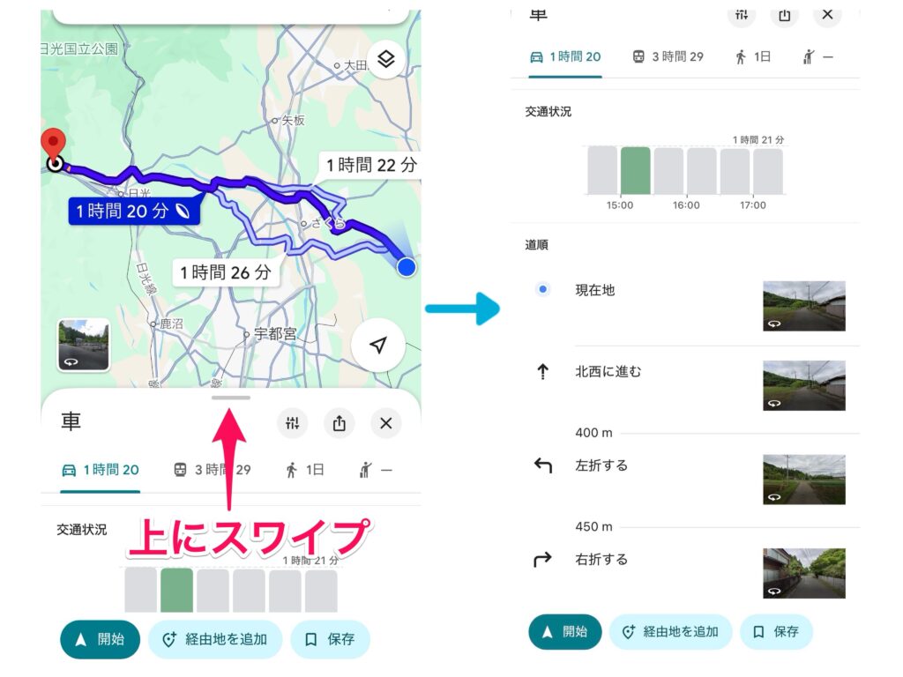
Task: Tap the share icon in left panel
Action: tap(339, 423)
